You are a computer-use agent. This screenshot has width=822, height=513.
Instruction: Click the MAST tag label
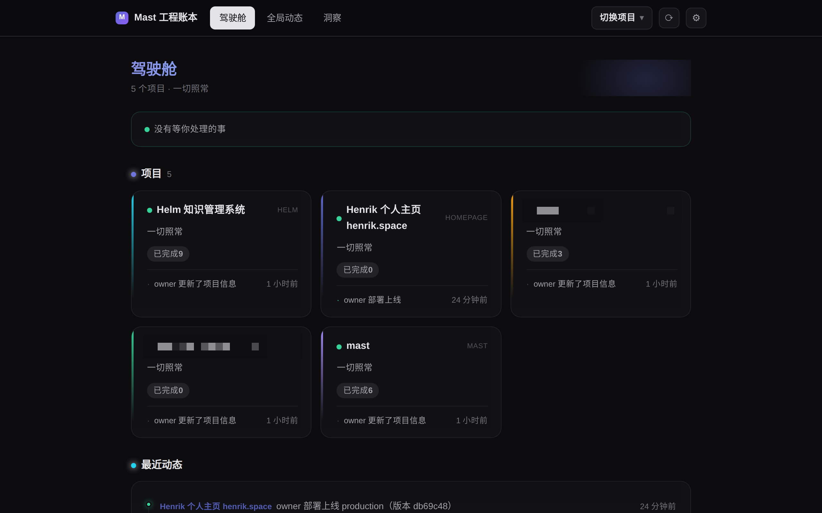click(477, 346)
